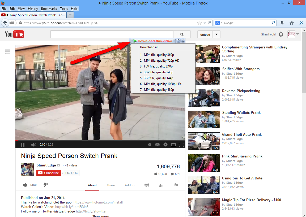The width and height of the screenshot is (306, 217).
Task: Click the help question mark on download bar
Action: coord(178,41)
